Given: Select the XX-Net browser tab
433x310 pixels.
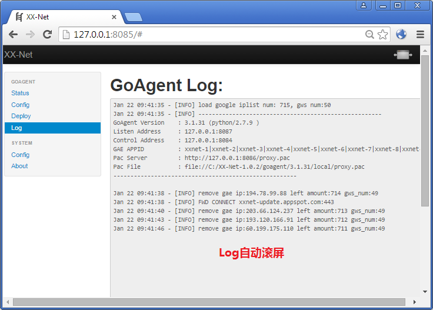Looking at the screenshot, I should [66, 17].
